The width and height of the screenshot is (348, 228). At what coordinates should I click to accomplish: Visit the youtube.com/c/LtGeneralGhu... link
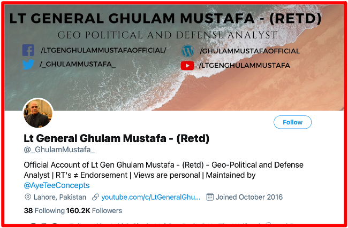[x=151, y=197]
